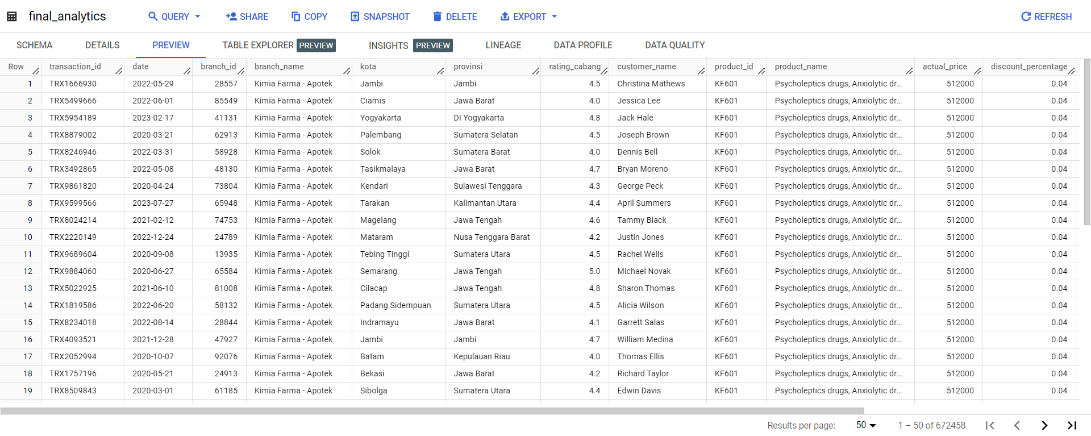Click the Refresh icon
The width and height of the screenshot is (1091, 436).
pos(1026,16)
